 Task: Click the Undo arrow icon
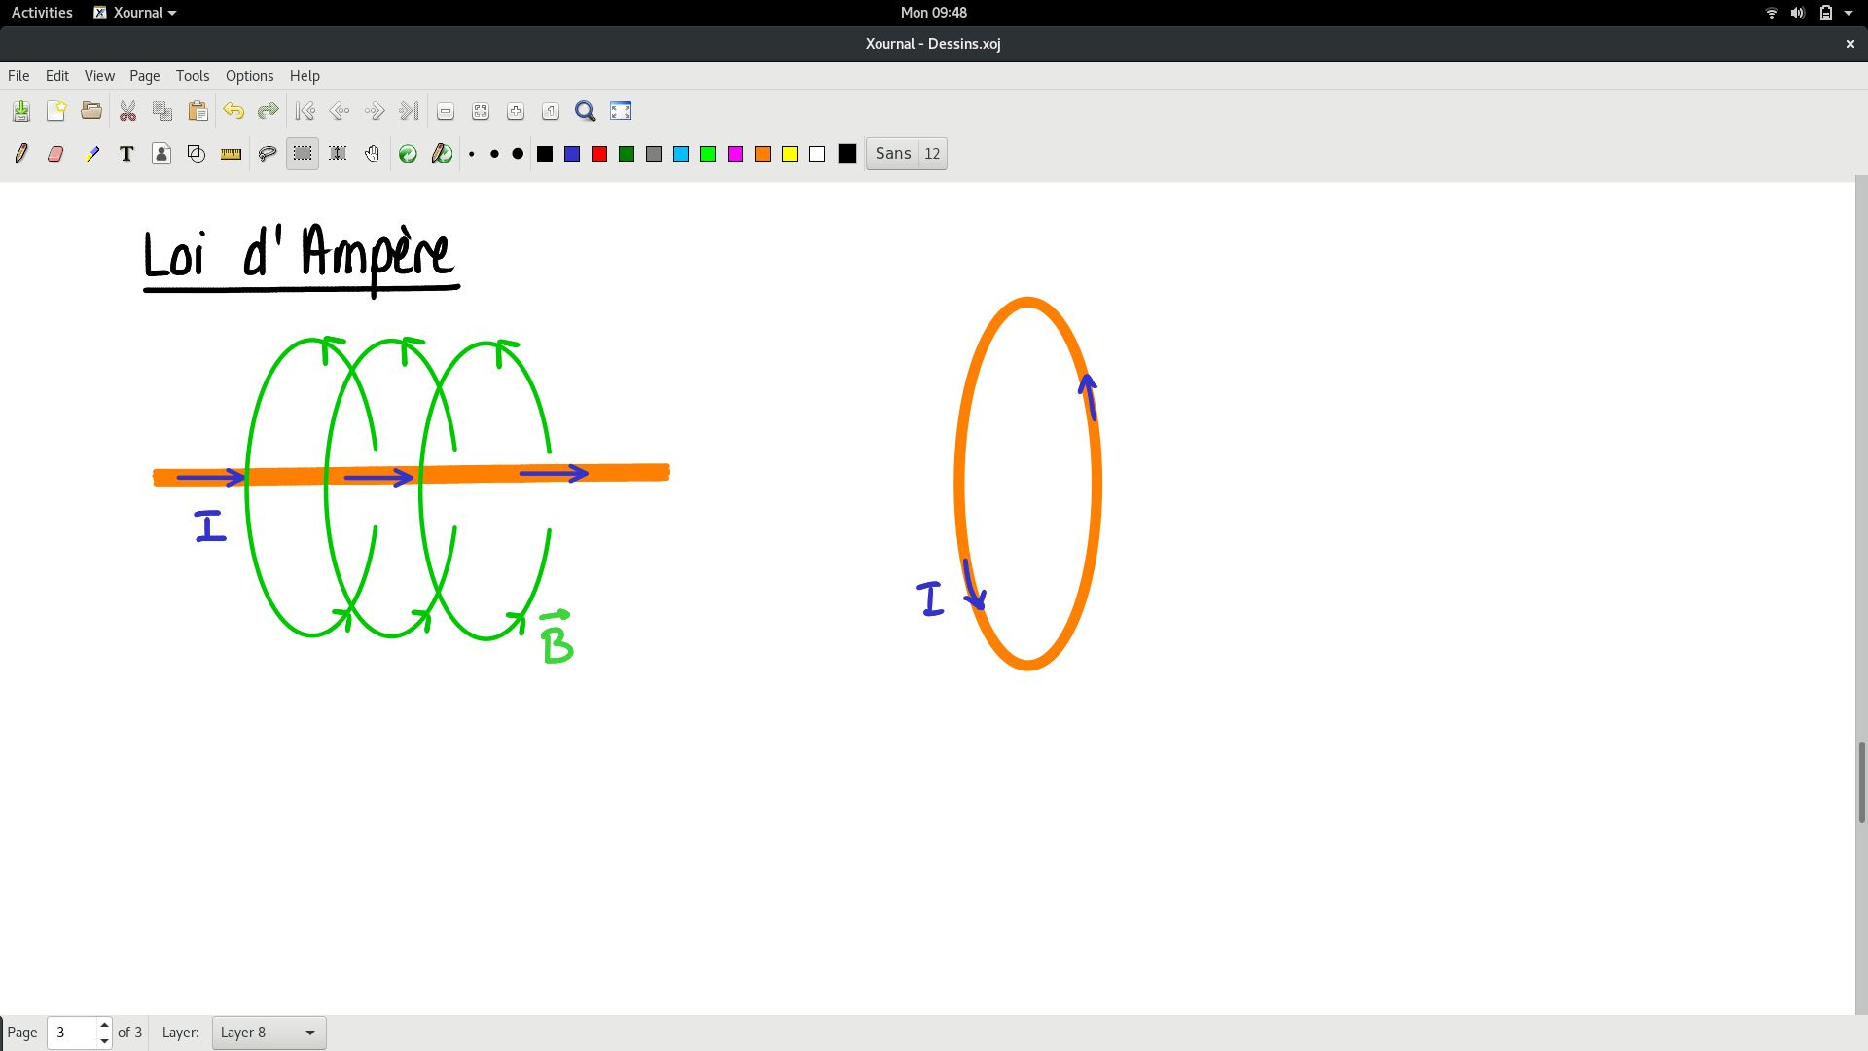click(233, 111)
